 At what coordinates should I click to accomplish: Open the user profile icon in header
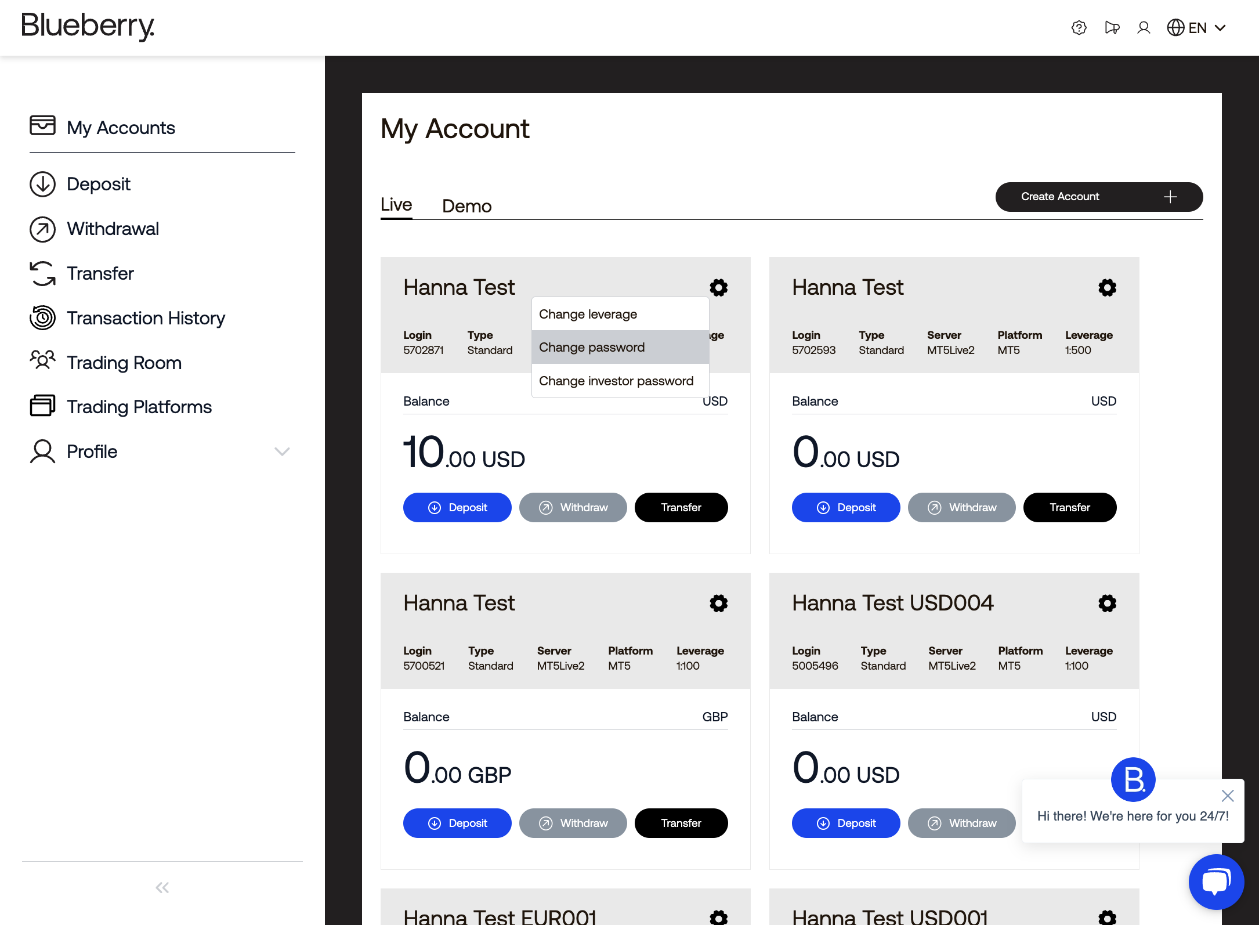tap(1144, 28)
